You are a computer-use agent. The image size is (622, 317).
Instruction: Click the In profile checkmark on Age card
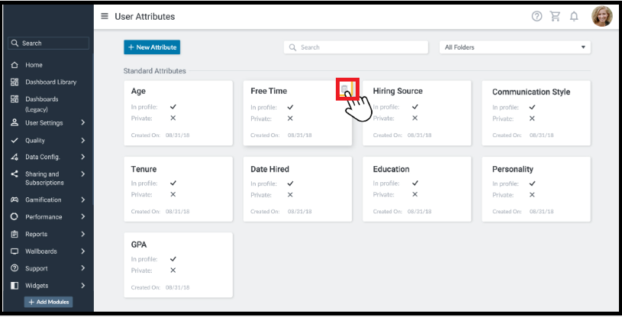[x=173, y=107]
